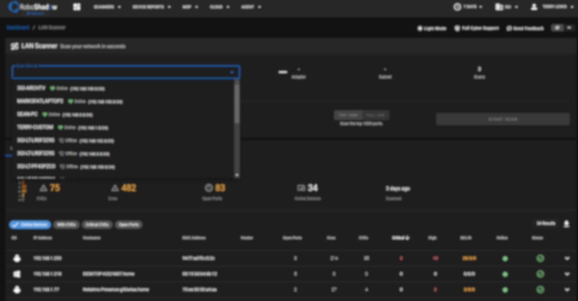The image size is (578, 301).
Task: Click the Online Devices icon beside 34
Action: tap(301, 188)
